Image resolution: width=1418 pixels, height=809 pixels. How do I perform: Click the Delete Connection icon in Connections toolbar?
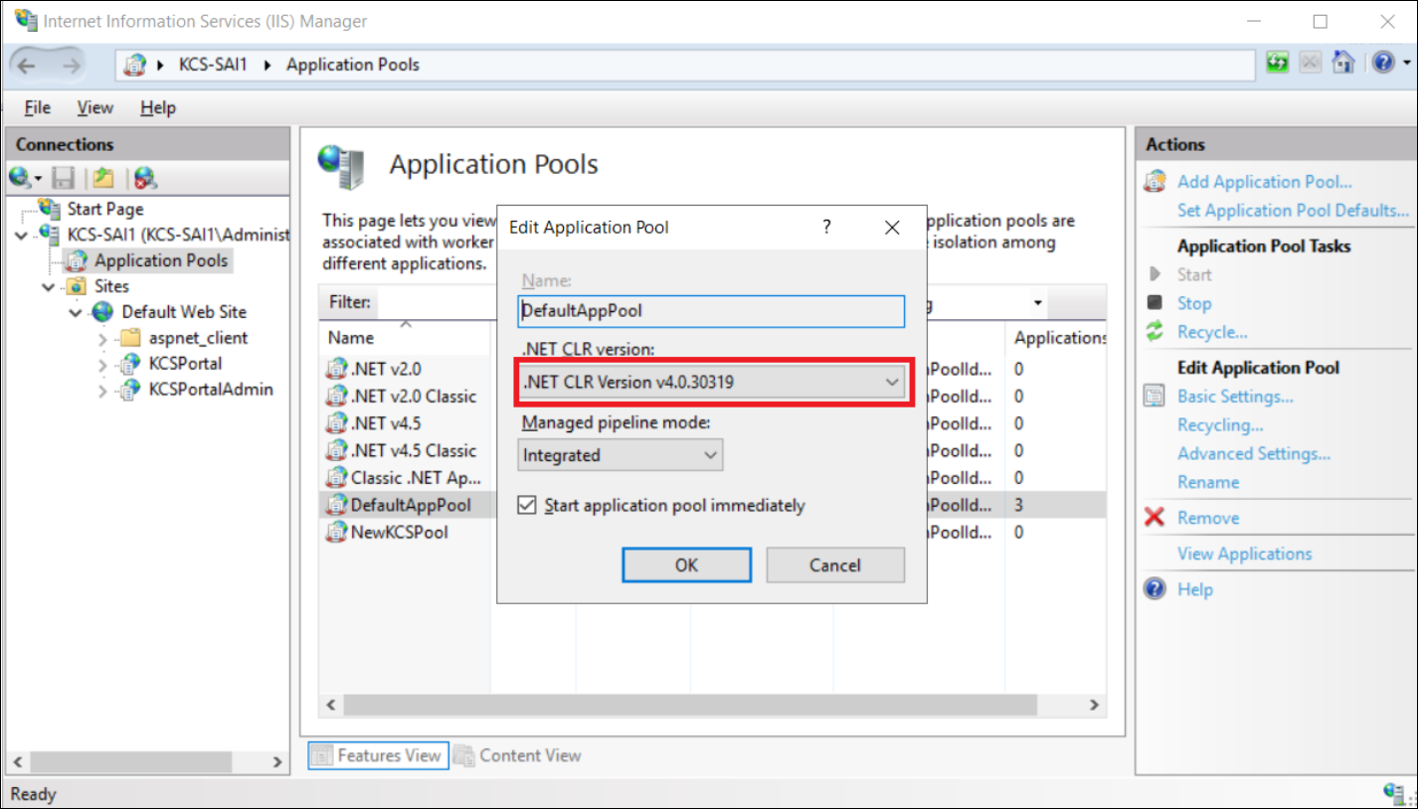coord(145,179)
